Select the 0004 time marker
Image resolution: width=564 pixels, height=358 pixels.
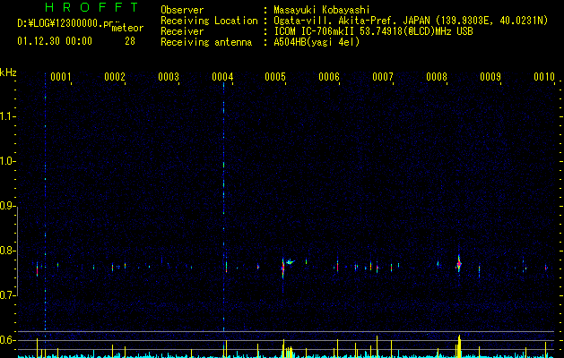pyautogui.click(x=222, y=77)
